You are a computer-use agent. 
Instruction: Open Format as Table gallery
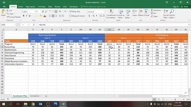(121, 14)
